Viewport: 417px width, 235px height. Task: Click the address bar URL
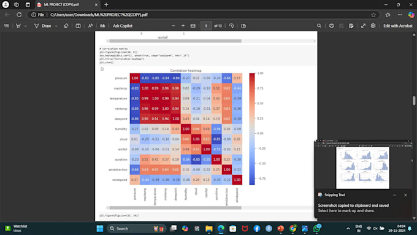coord(99,15)
